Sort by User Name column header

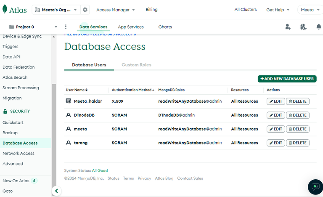(x=77, y=90)
